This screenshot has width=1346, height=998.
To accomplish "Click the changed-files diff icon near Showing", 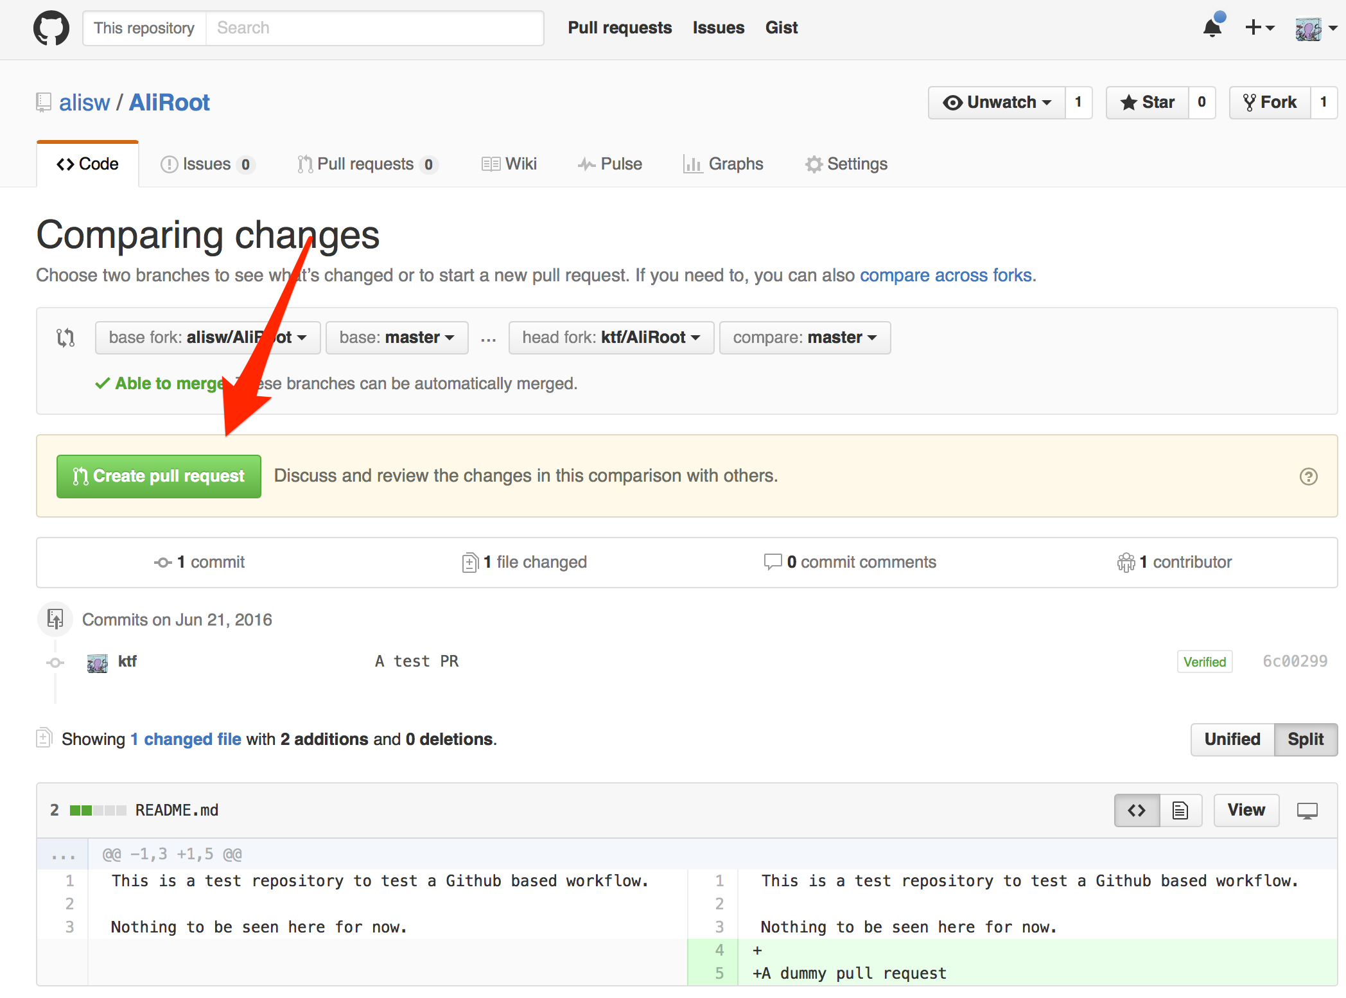I will [x=44, y=739].
